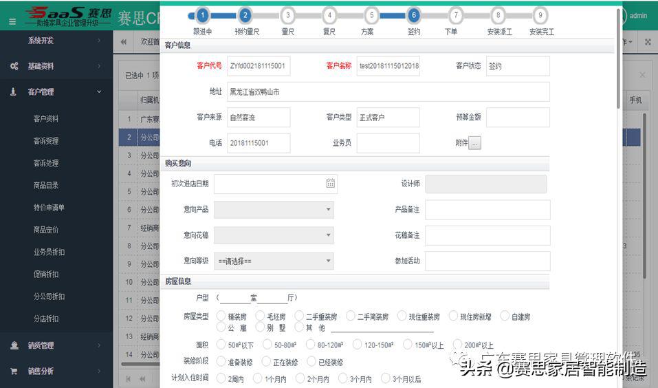Select grid row 2 in background table
Image resolution: width=658 pixels, height=388 pixels.
click(140, 138)
